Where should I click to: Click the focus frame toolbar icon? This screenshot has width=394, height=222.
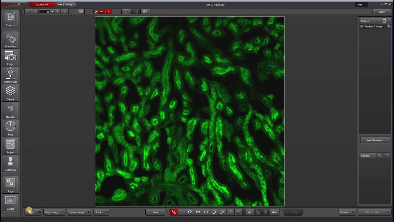point(126,12)
